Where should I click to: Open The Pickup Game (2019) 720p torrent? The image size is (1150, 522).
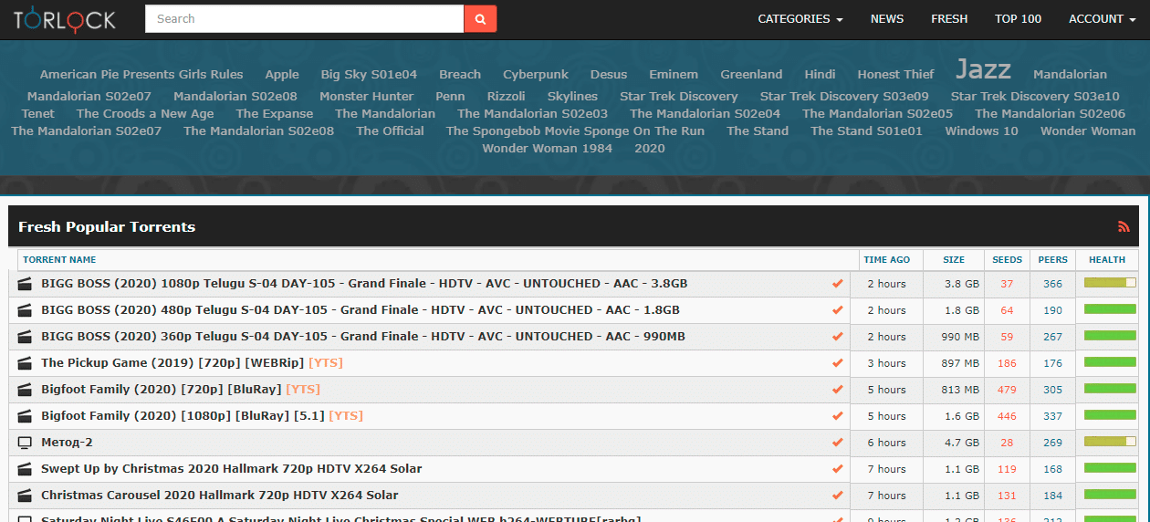192,363
